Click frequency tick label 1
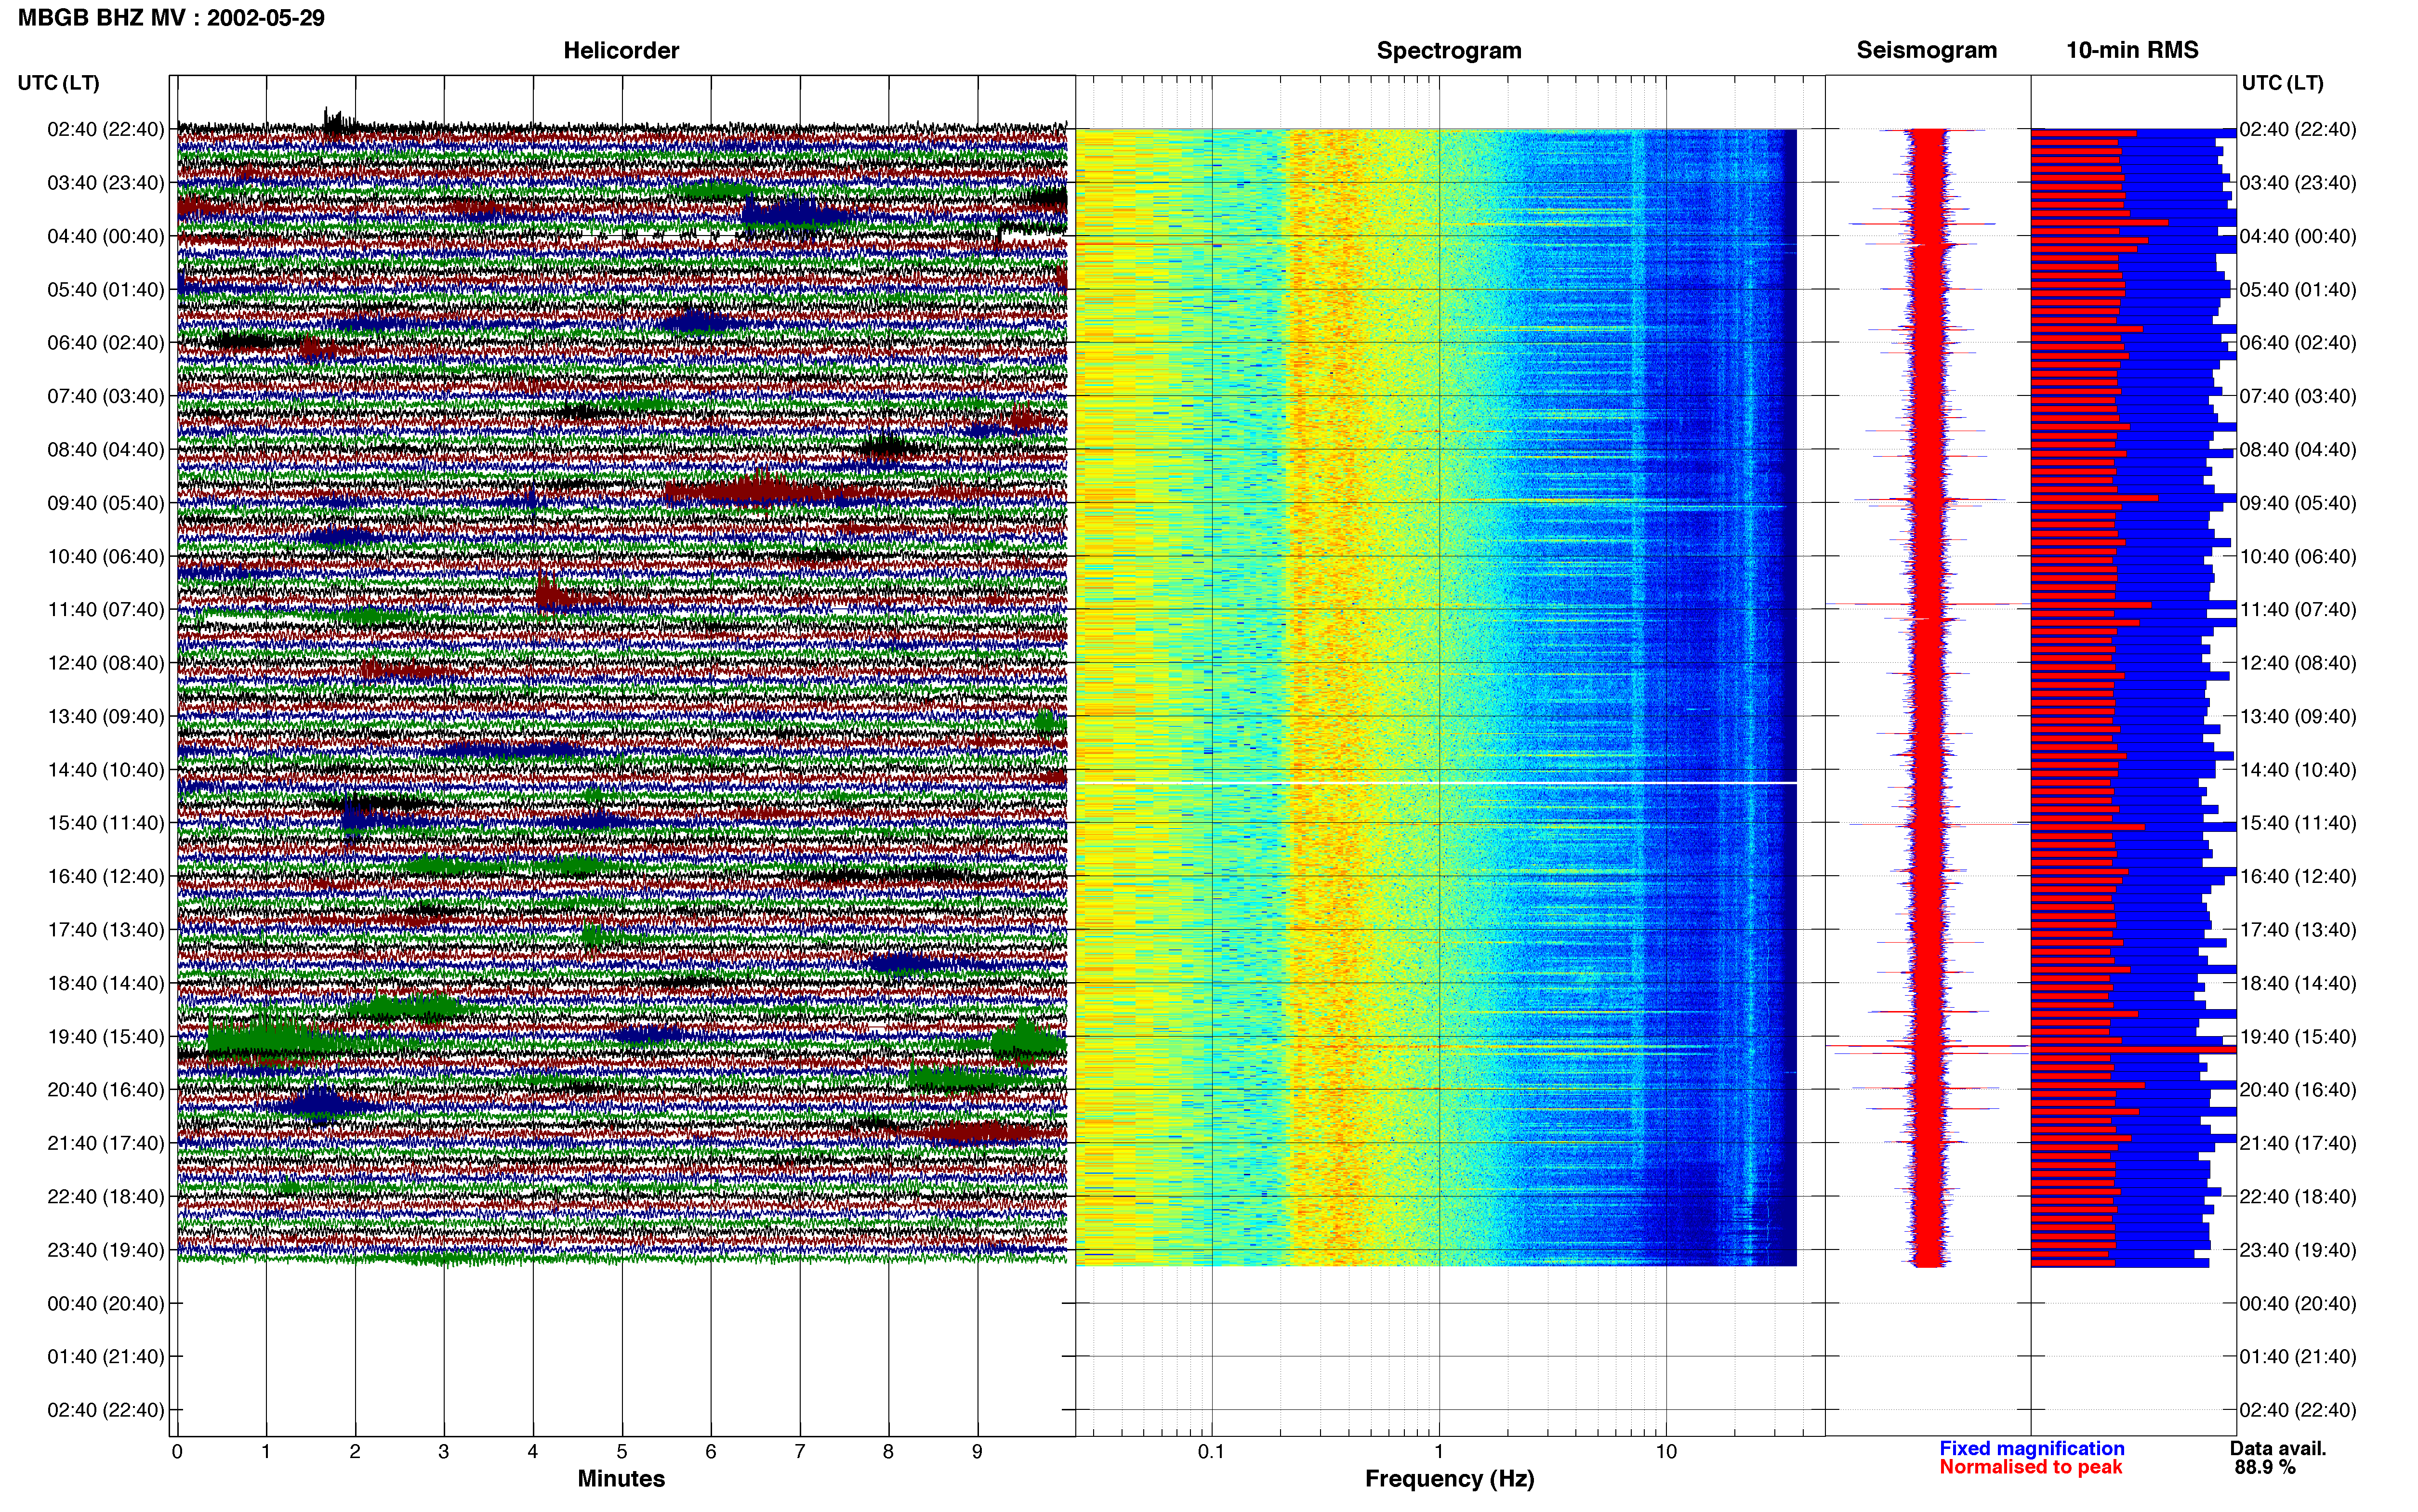This screenshot has height=1512, width=2418. [x=1439, y=1451]
